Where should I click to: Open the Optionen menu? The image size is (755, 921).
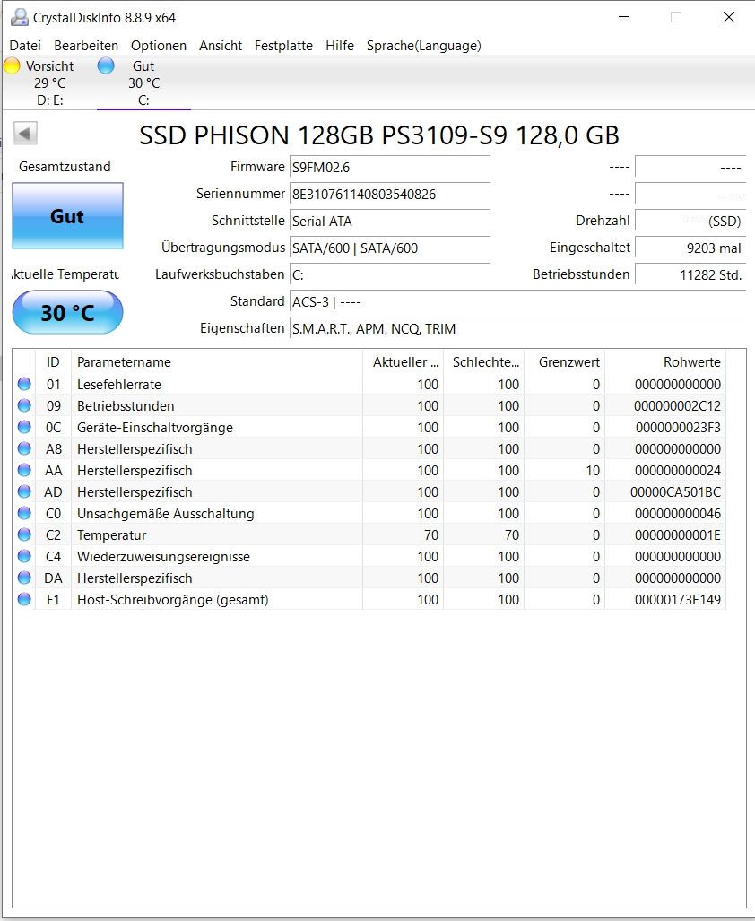coord(159,45)
